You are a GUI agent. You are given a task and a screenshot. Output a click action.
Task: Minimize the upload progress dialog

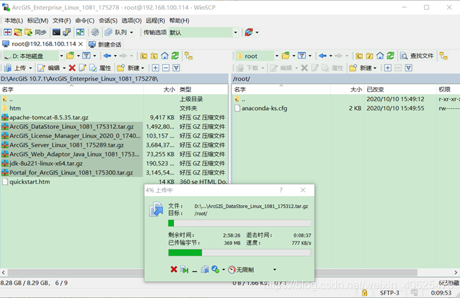[x=194, y=270]
